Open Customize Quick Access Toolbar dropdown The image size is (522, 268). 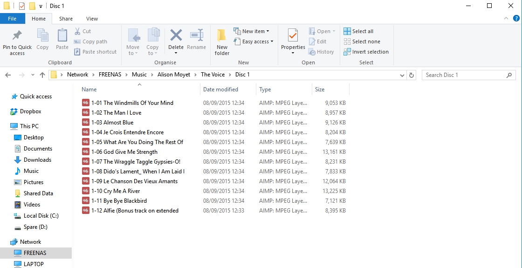[x=41, y=7]
